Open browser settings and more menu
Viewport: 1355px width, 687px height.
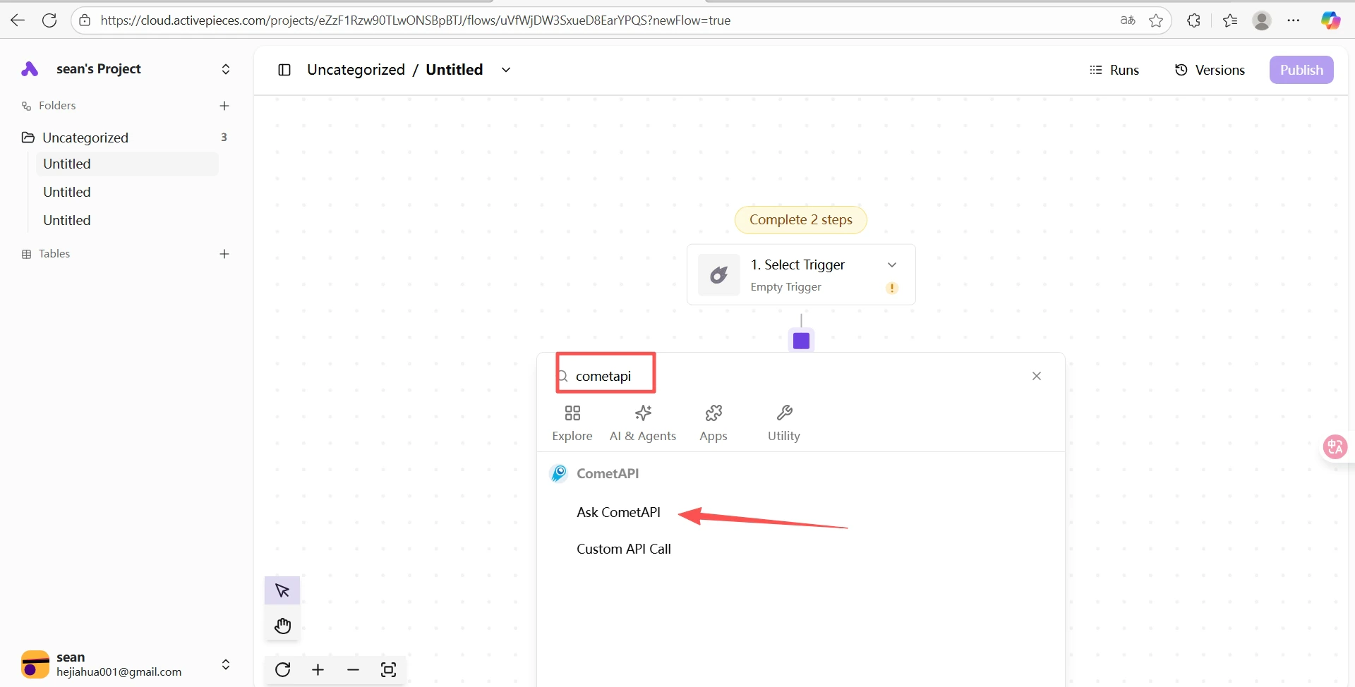1293,20
